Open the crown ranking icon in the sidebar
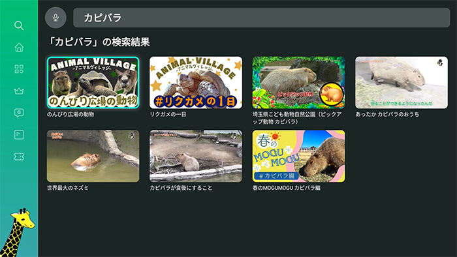457x257 pixels. 19,91
